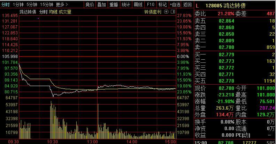Screen dimensions: 276x144
Task: Toggle the 成交量 volume indicator
Action: click(65, 12)
